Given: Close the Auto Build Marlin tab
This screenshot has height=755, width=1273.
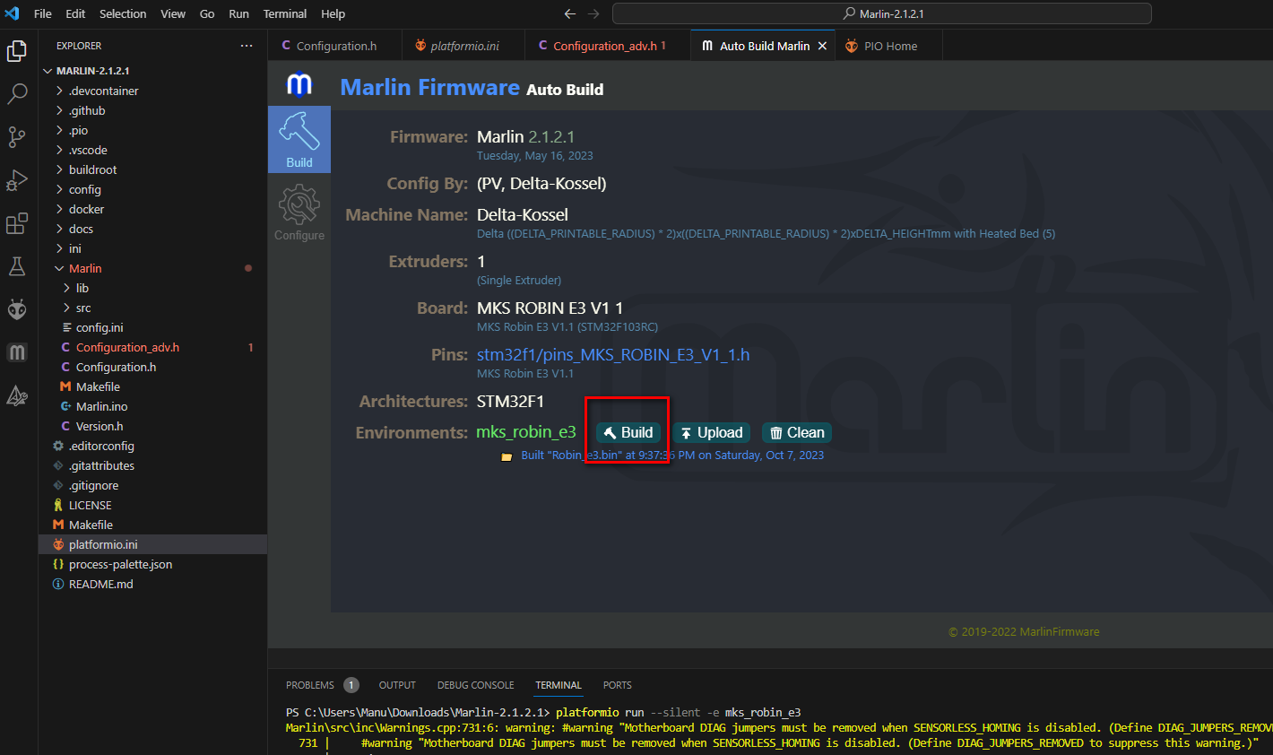Looking at the screenshot, I should [x=822, y=46].
